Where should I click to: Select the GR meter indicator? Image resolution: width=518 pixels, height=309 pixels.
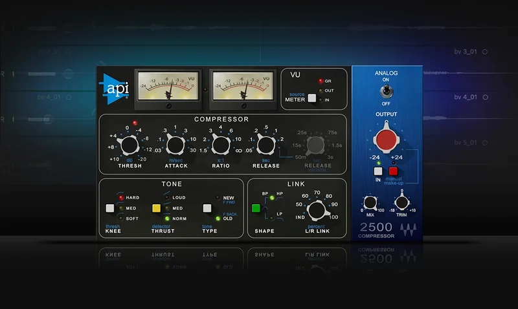pyautogui.click(x=321, y=81)
